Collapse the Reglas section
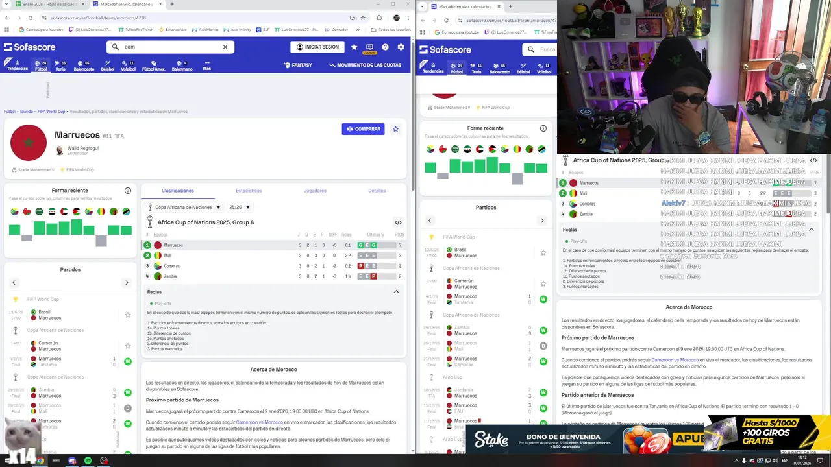This screenshot has height=467, width=831. click(396, 292)
